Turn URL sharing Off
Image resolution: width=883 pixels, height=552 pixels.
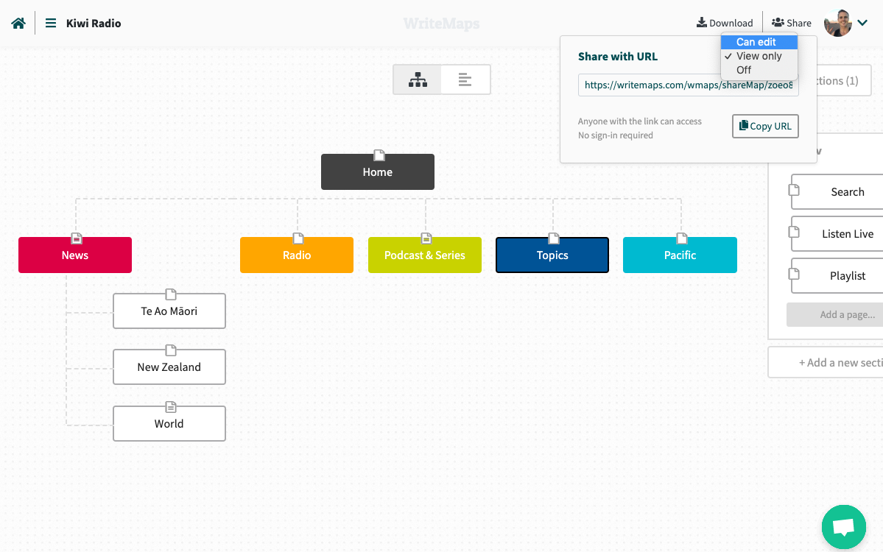(743, 69)
